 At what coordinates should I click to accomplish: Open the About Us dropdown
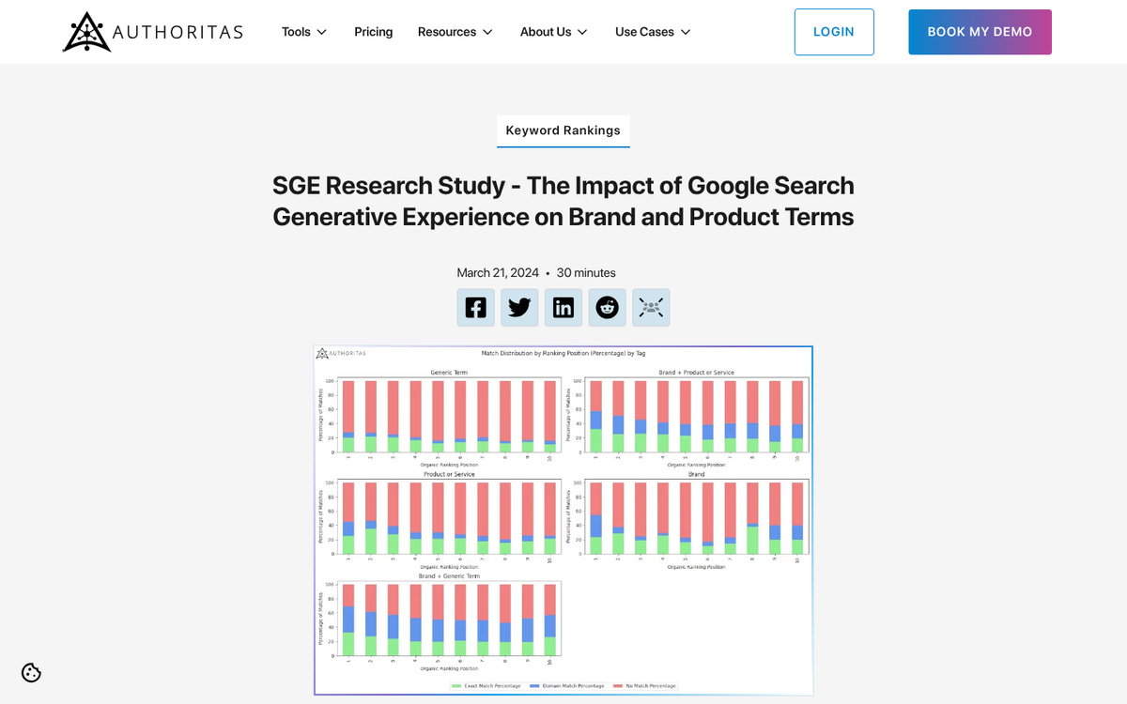(x=546, y=31)
